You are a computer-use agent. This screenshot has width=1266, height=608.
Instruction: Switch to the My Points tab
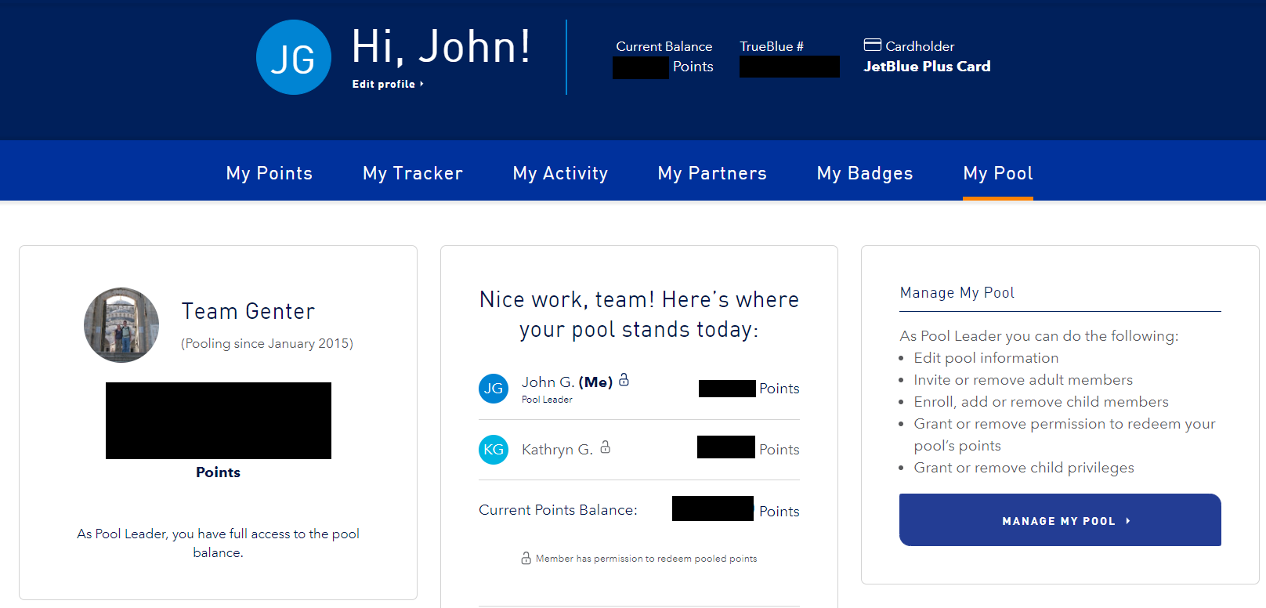[x=269, y=173]
